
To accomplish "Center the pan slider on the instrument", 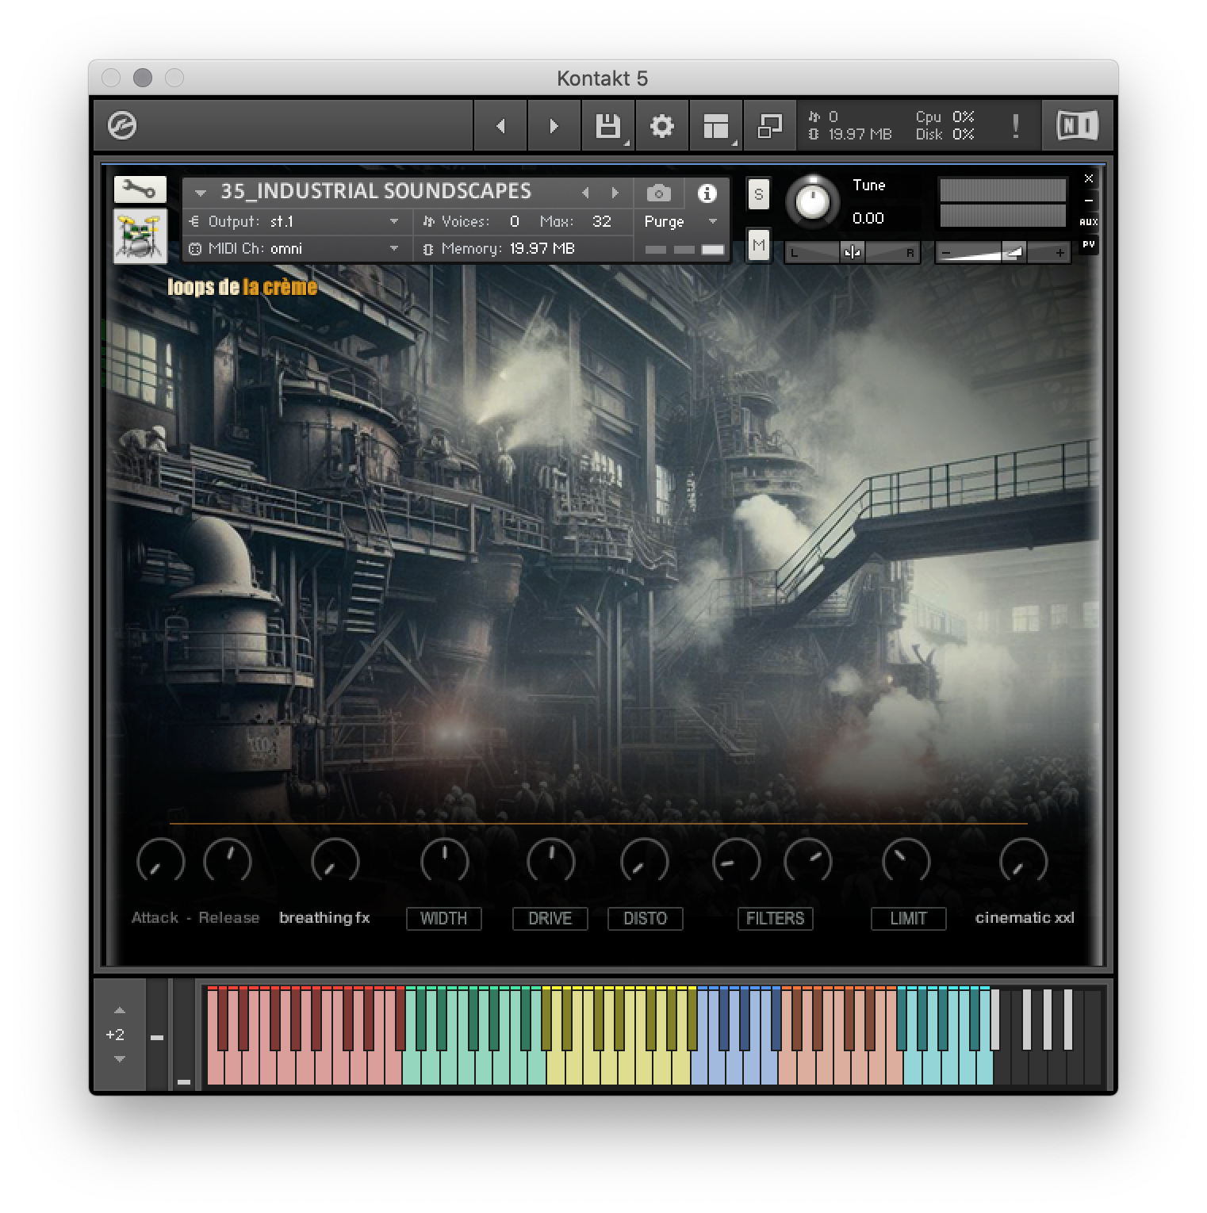I will coord(852,252).
